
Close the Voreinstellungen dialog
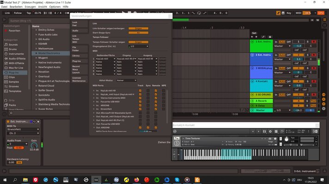[170, 16]
